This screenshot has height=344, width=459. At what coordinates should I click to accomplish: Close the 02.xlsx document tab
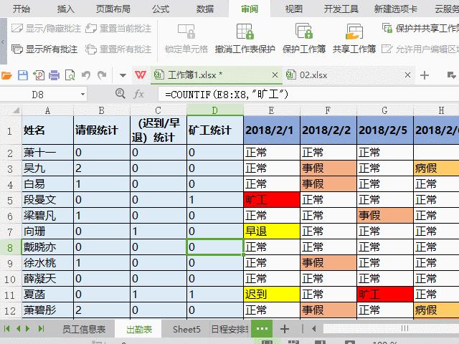coord(407,75)
